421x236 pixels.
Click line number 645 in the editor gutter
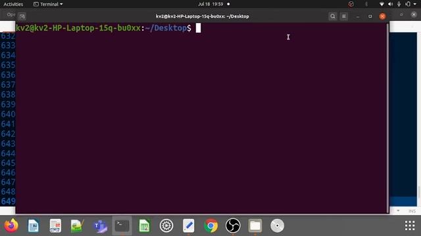point(8,163)
